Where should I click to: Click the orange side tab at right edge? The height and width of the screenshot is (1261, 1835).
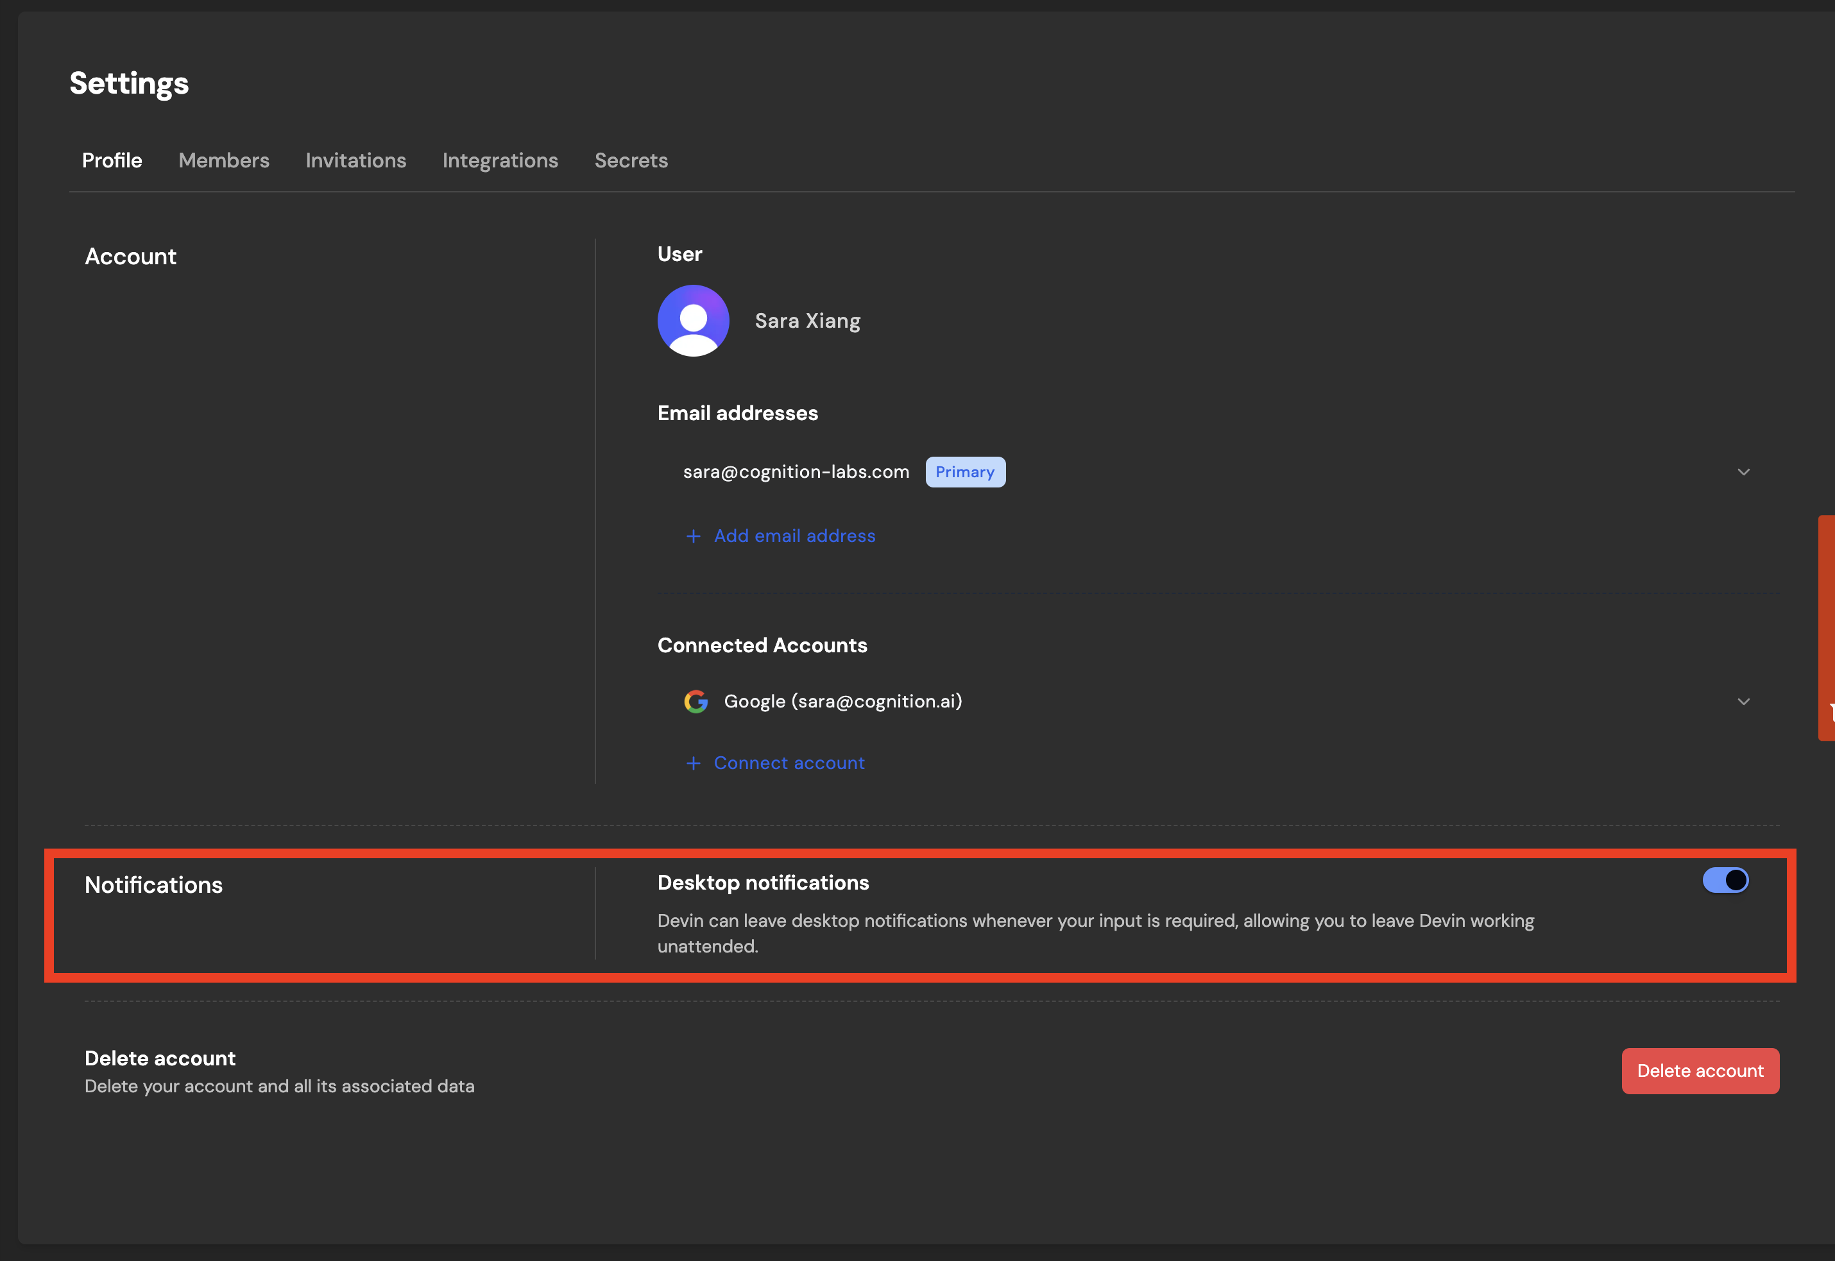[1826, 627]
